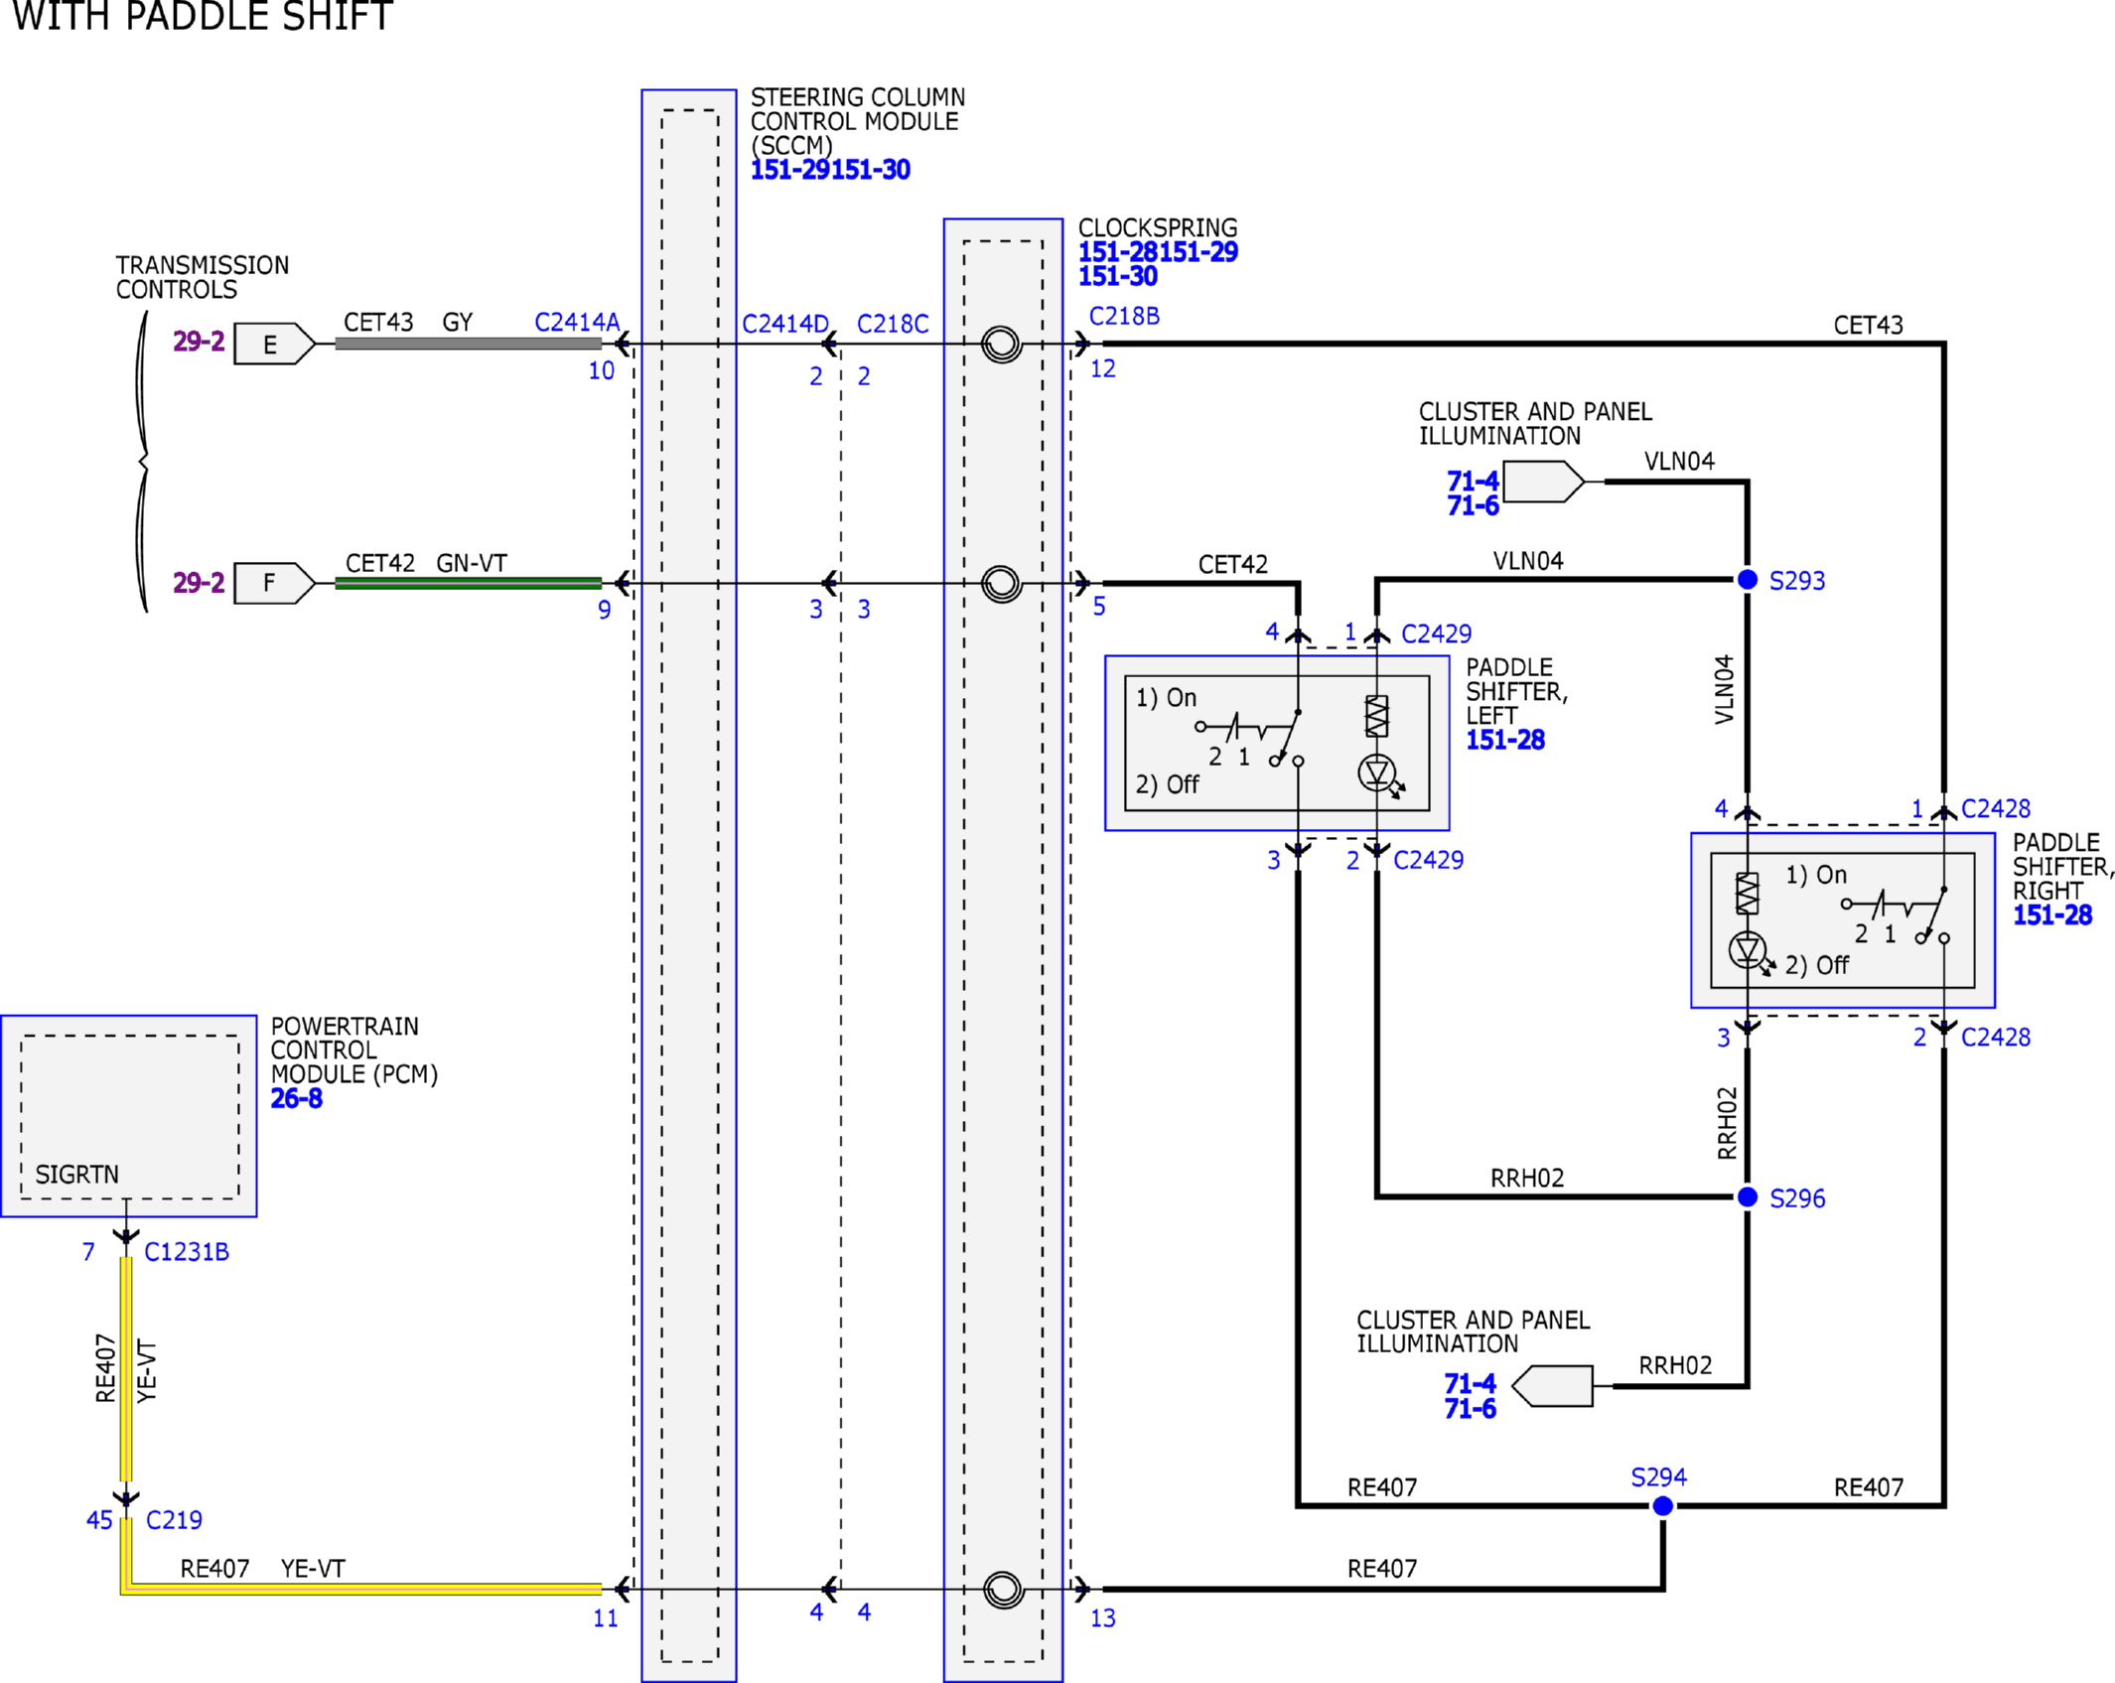
Task: Select connector label C218B
Action: [1124, 316]
